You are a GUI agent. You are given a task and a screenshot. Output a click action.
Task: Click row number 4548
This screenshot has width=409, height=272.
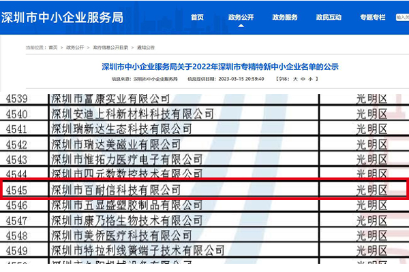16,236
